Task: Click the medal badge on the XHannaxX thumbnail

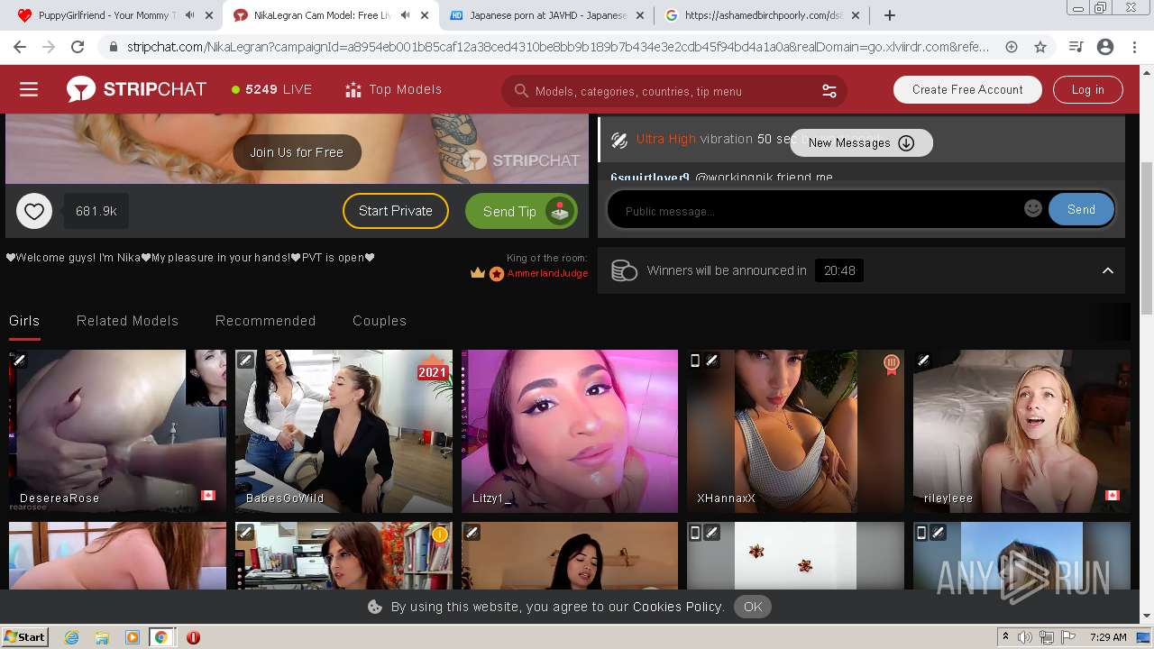Action: point(891,363)
